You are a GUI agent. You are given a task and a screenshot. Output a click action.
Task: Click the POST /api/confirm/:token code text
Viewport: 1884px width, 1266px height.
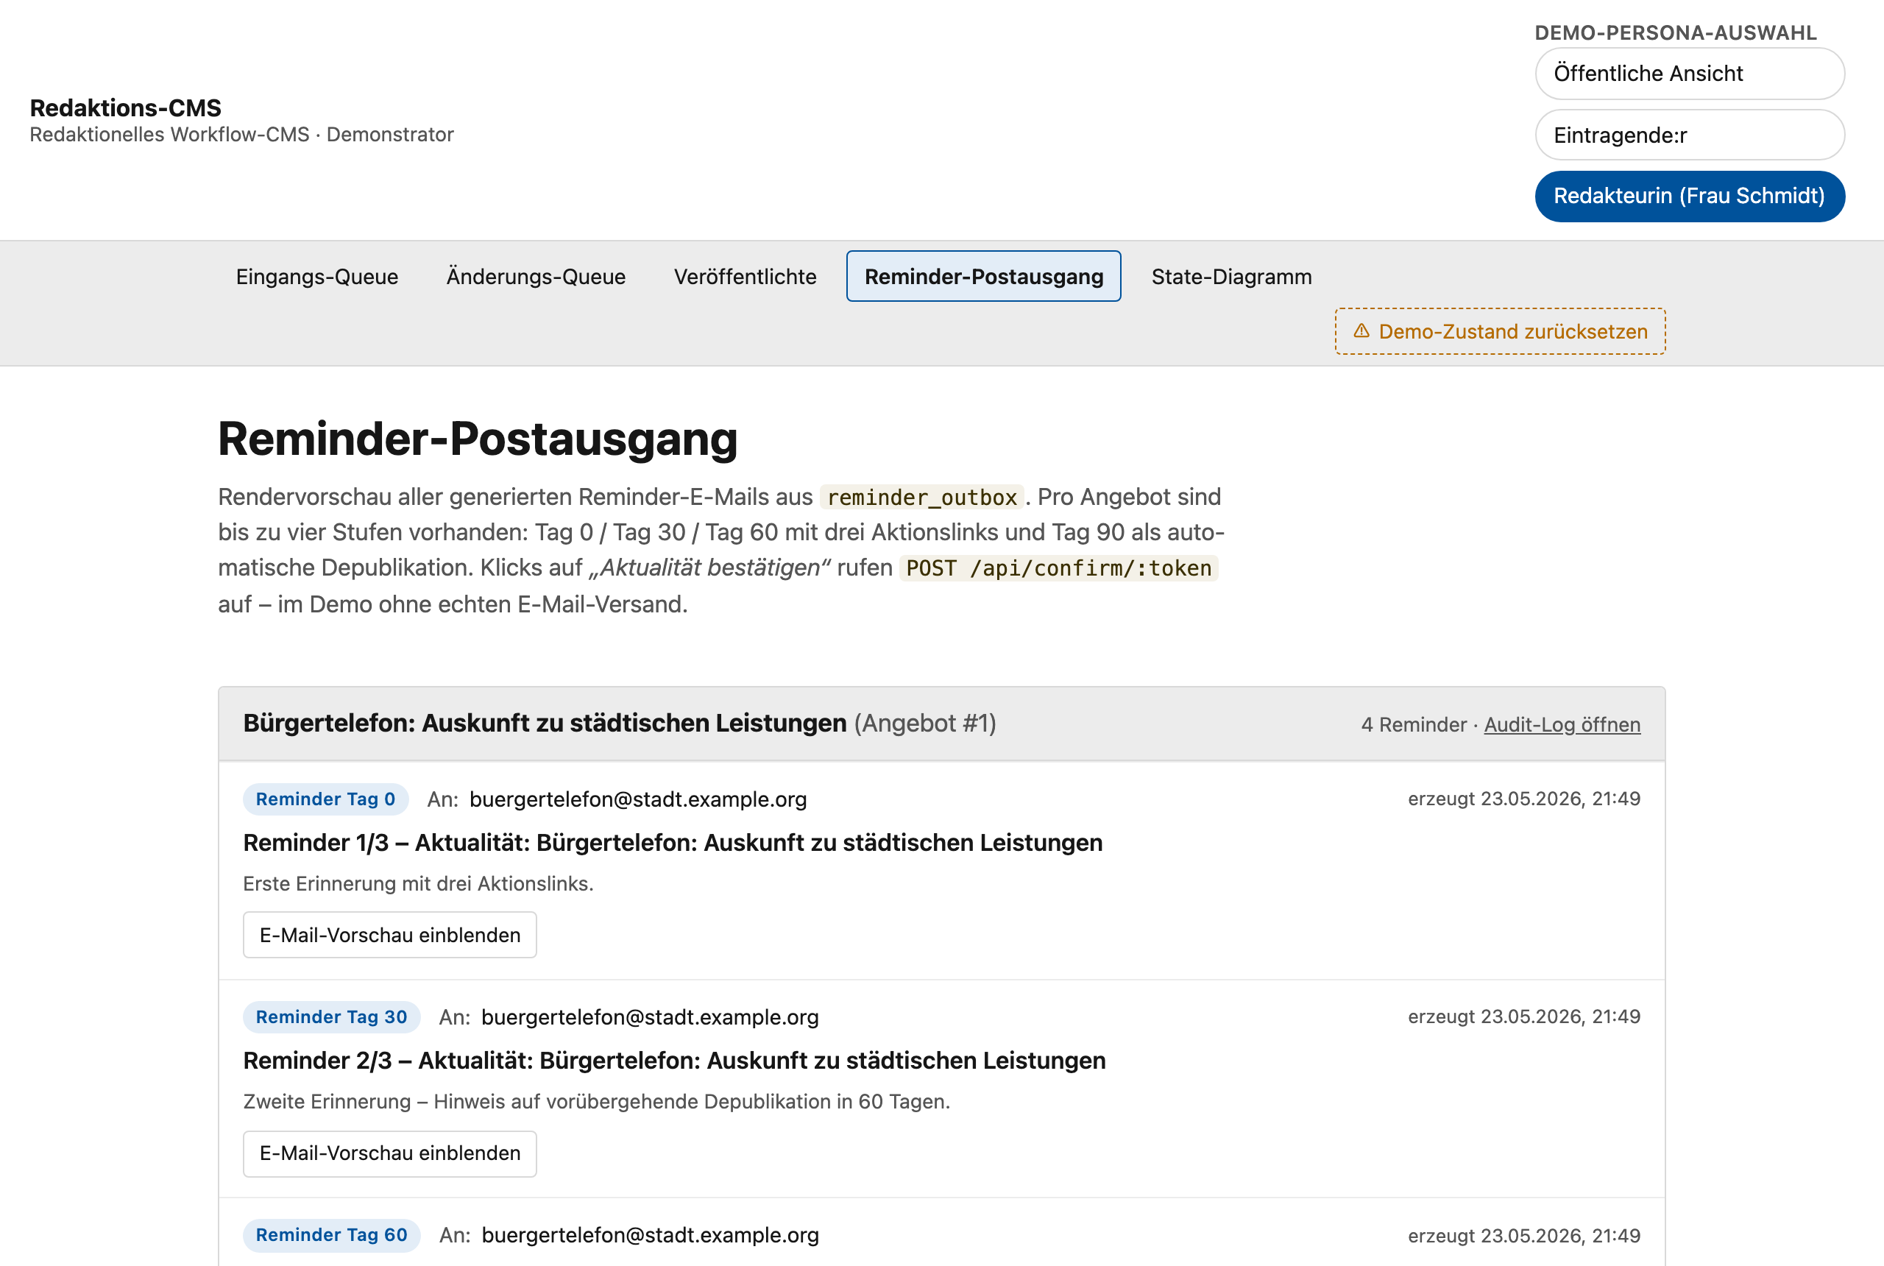(1058, 568)
